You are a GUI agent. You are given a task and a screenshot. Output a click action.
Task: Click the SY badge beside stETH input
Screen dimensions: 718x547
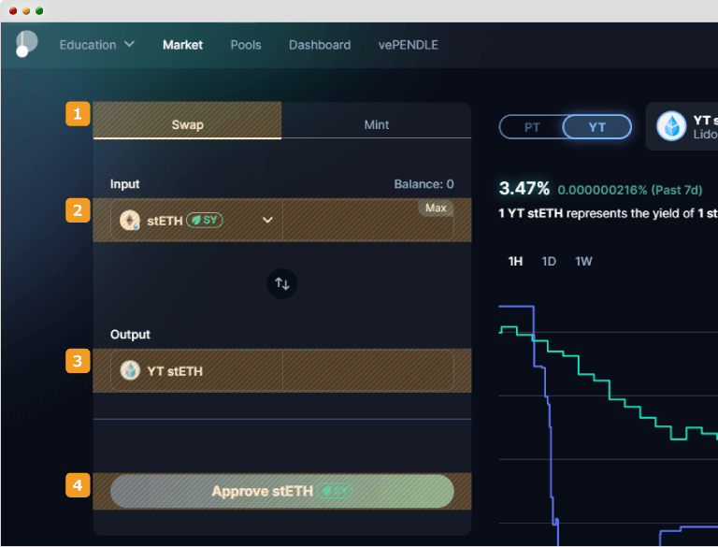pos(205,221)
